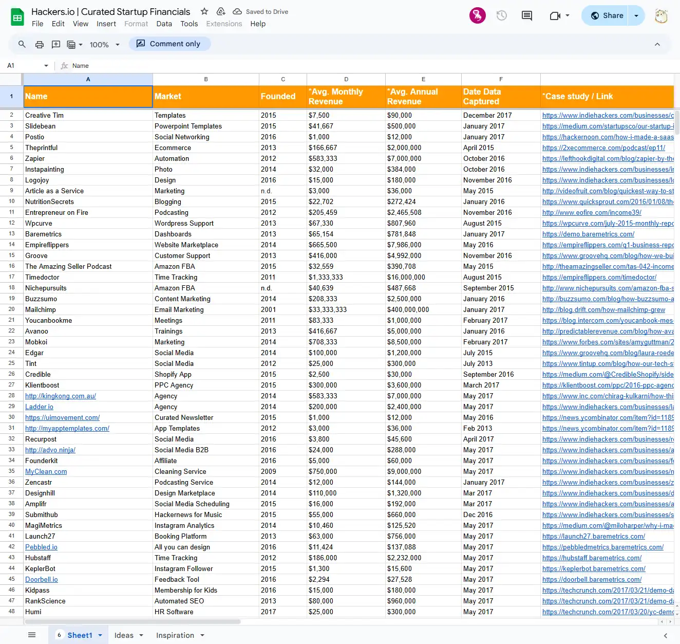Star this spreadsheet
This screenshot has height=644, width=680.
(x=204, y=11)
